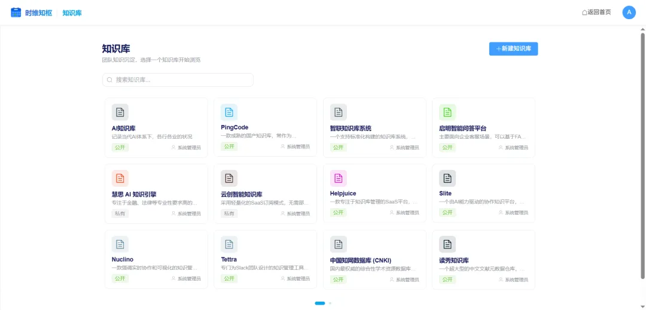Click the 系统管理员 label on 智联知识库系统
The image size is (646, 310).
click(x=407, y=148)
